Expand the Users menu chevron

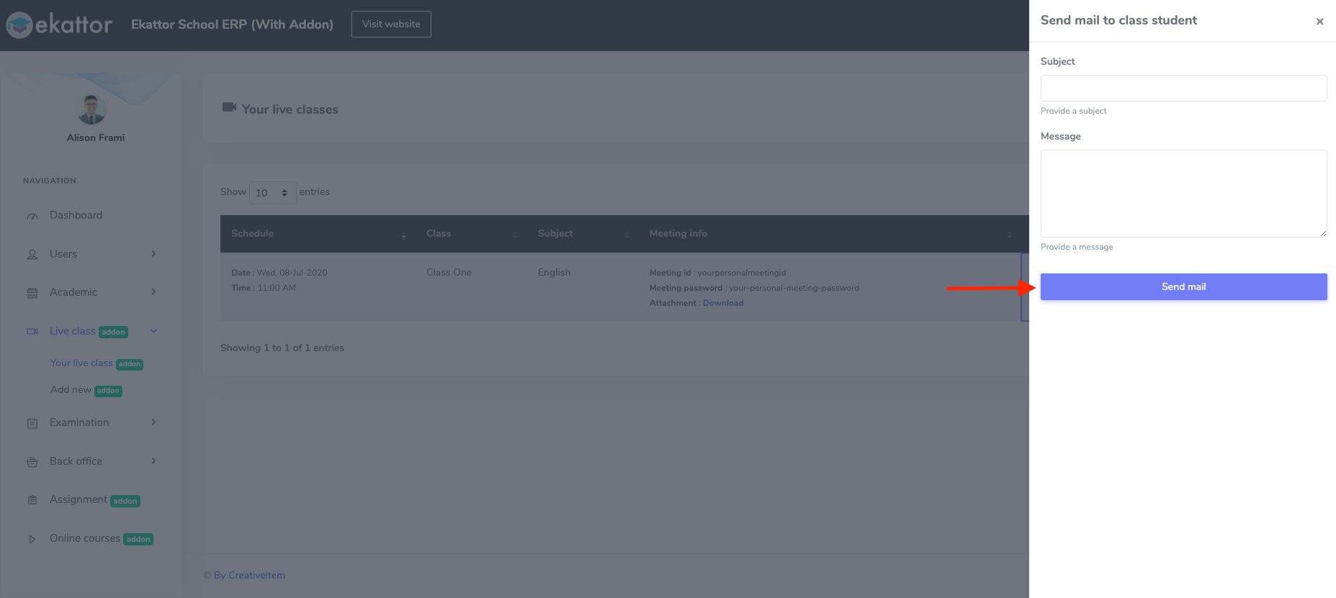point(153,254)
